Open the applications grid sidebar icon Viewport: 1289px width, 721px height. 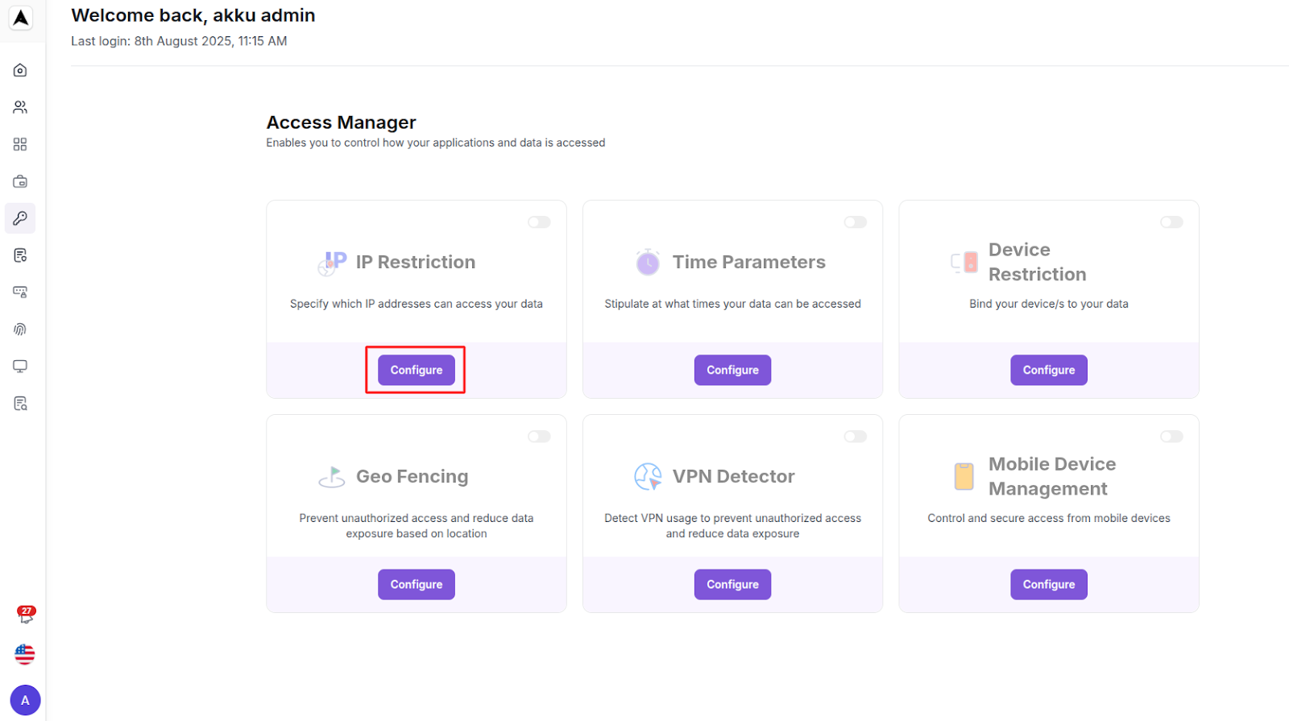pos(20,144)
